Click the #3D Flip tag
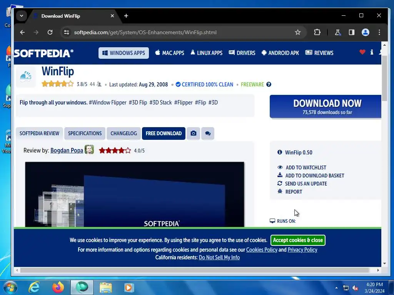The height and width of the screenshot is (295, 394). tap(138, 103)
